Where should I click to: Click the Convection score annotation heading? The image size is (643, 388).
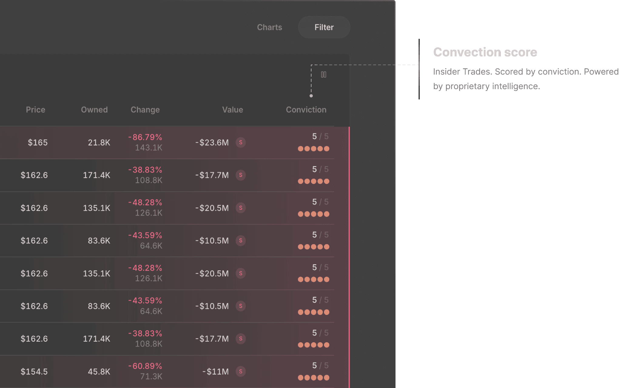pyautogui.click(x=485, y=52)
